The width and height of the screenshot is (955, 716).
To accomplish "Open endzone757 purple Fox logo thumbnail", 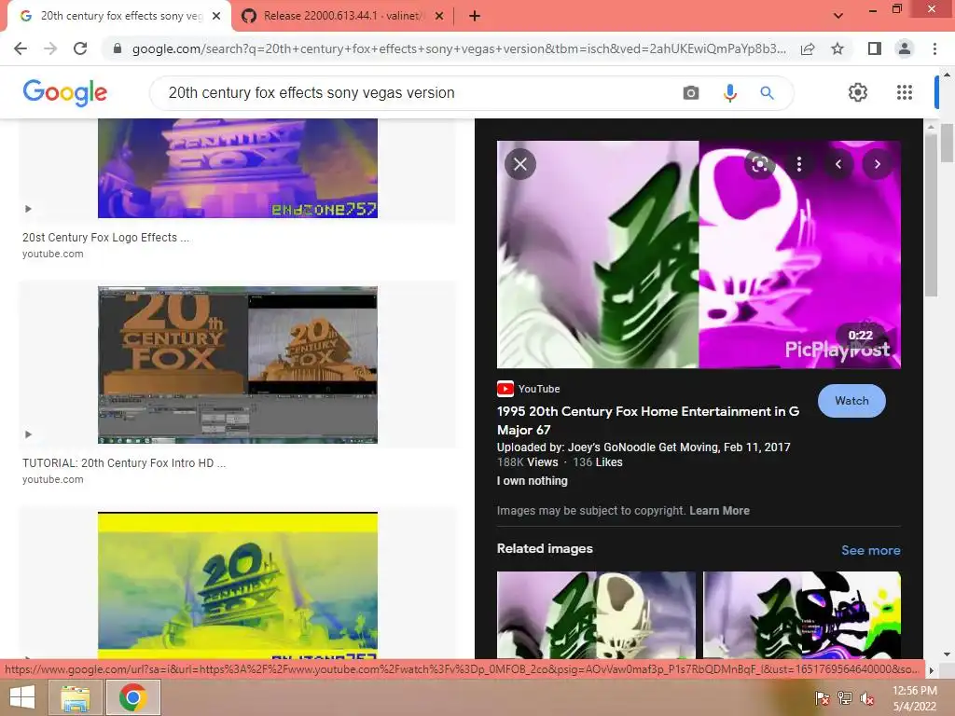I will click(x=238, y=168).
